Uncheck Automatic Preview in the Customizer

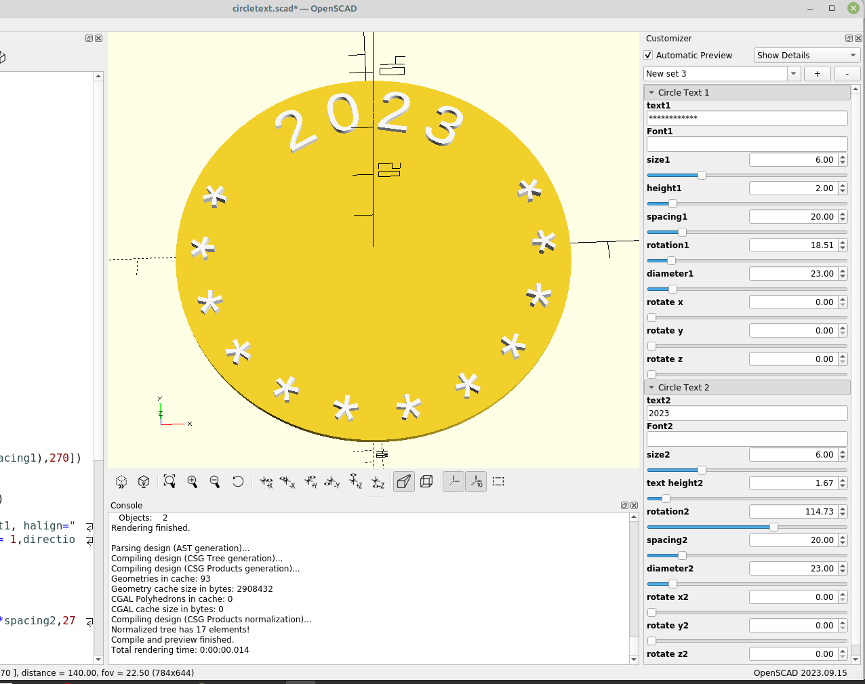coord(648,55)
